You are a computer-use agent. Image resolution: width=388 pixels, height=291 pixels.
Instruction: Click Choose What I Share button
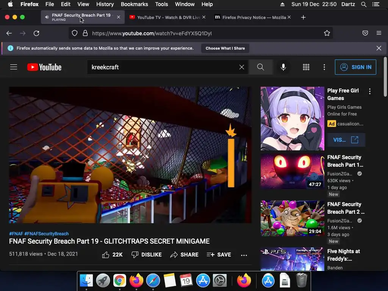pos(225,48)
